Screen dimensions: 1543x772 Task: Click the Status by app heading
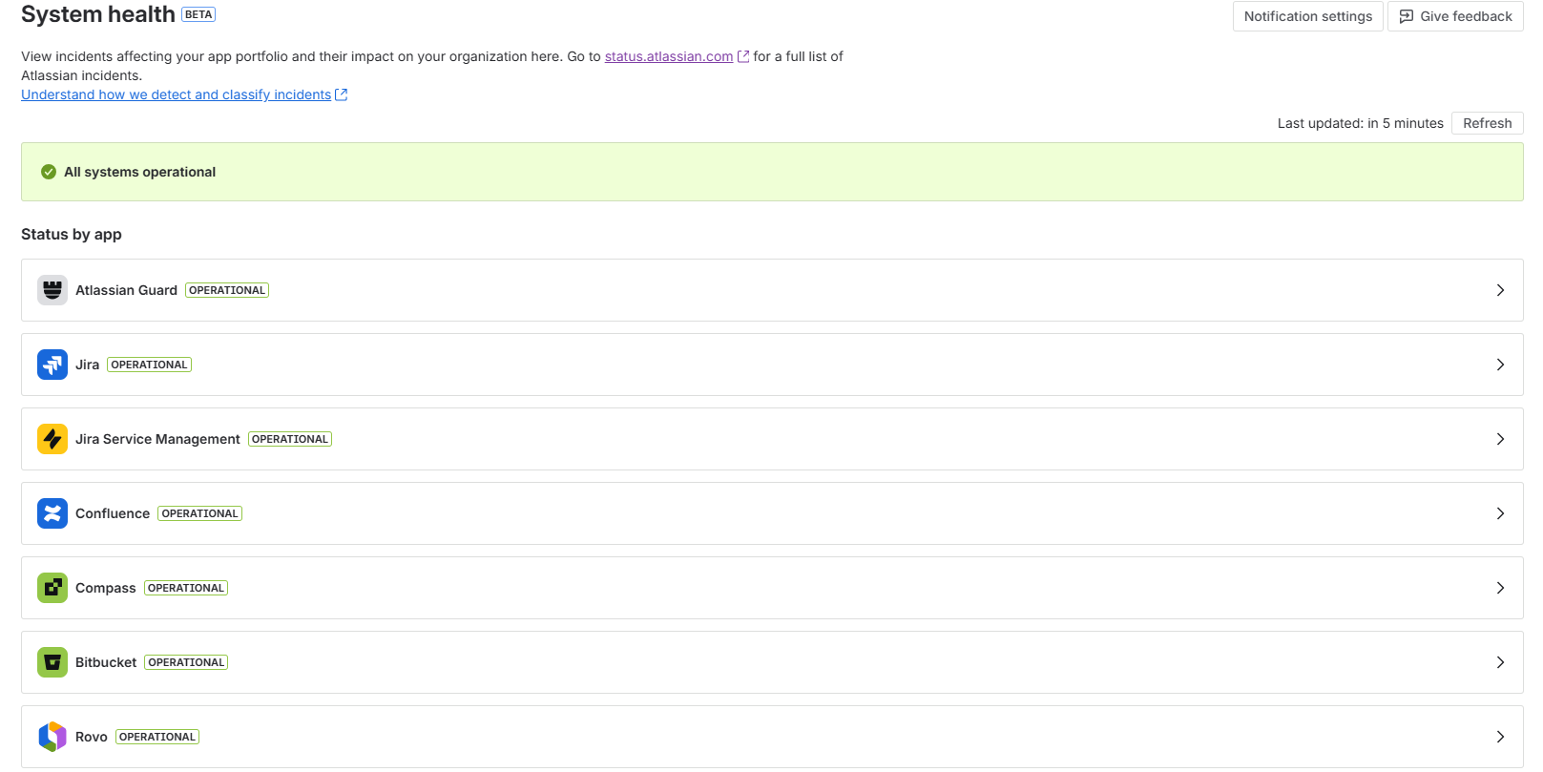72,234
